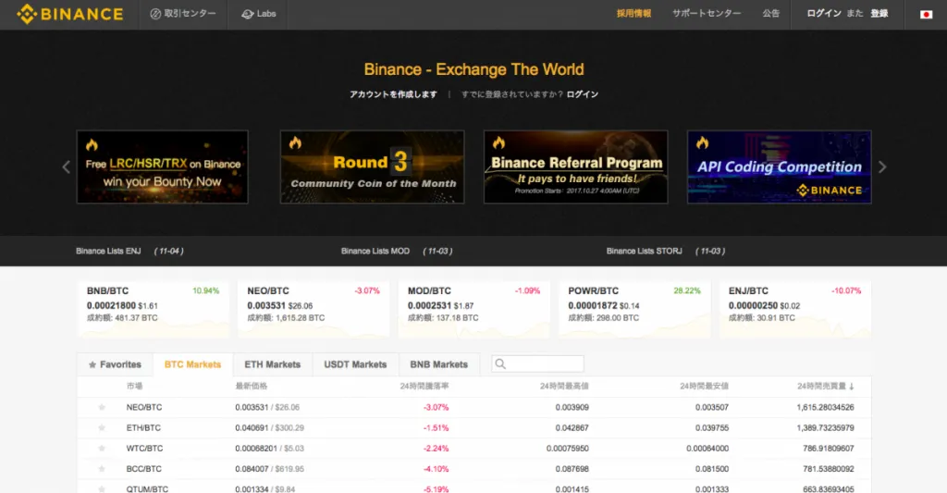Click NEO/BTC volume 1,615.28034526
Image resolution: width=947 pixels, height=493 pixels.
pos(825,407)
